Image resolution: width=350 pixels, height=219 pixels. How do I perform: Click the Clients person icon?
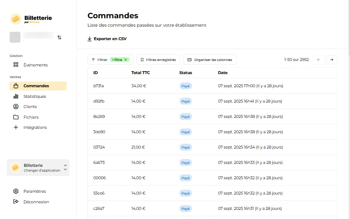point(16,107)
